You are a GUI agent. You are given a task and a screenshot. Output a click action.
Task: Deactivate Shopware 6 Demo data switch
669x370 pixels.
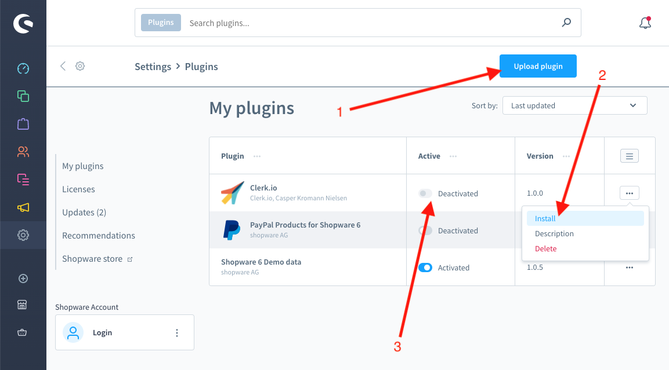coord(425,268)
